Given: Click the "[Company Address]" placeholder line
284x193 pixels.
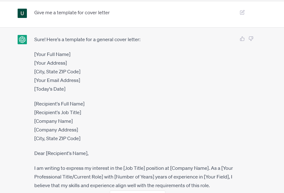Looking at the screenshot, I should point(56,130).
